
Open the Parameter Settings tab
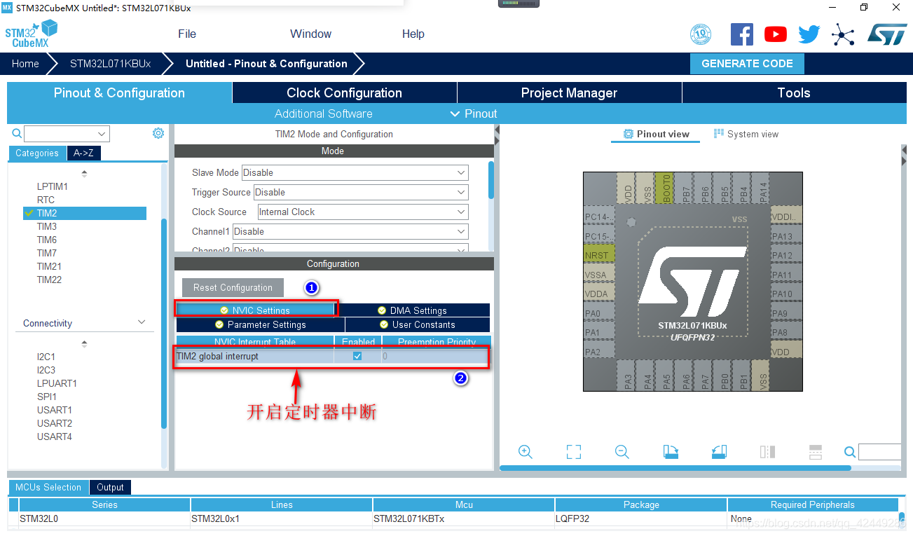click(260, 324)
